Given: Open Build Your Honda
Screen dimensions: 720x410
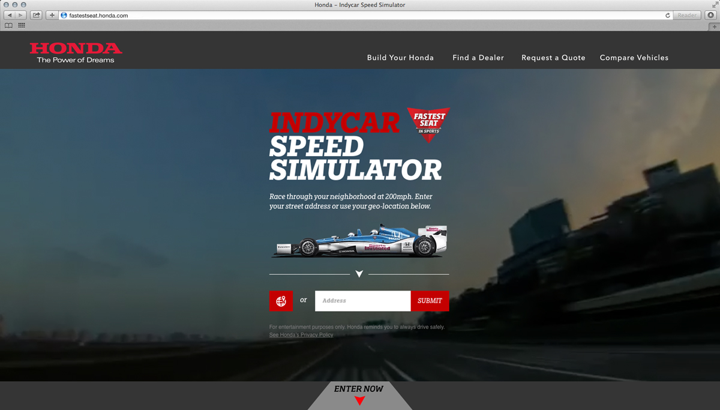Looking at the screenshot, I should click(400, 58).
